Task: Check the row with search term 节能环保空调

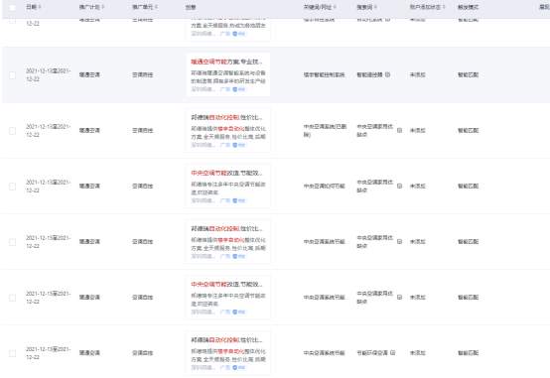Action: [x=12, y=353]
